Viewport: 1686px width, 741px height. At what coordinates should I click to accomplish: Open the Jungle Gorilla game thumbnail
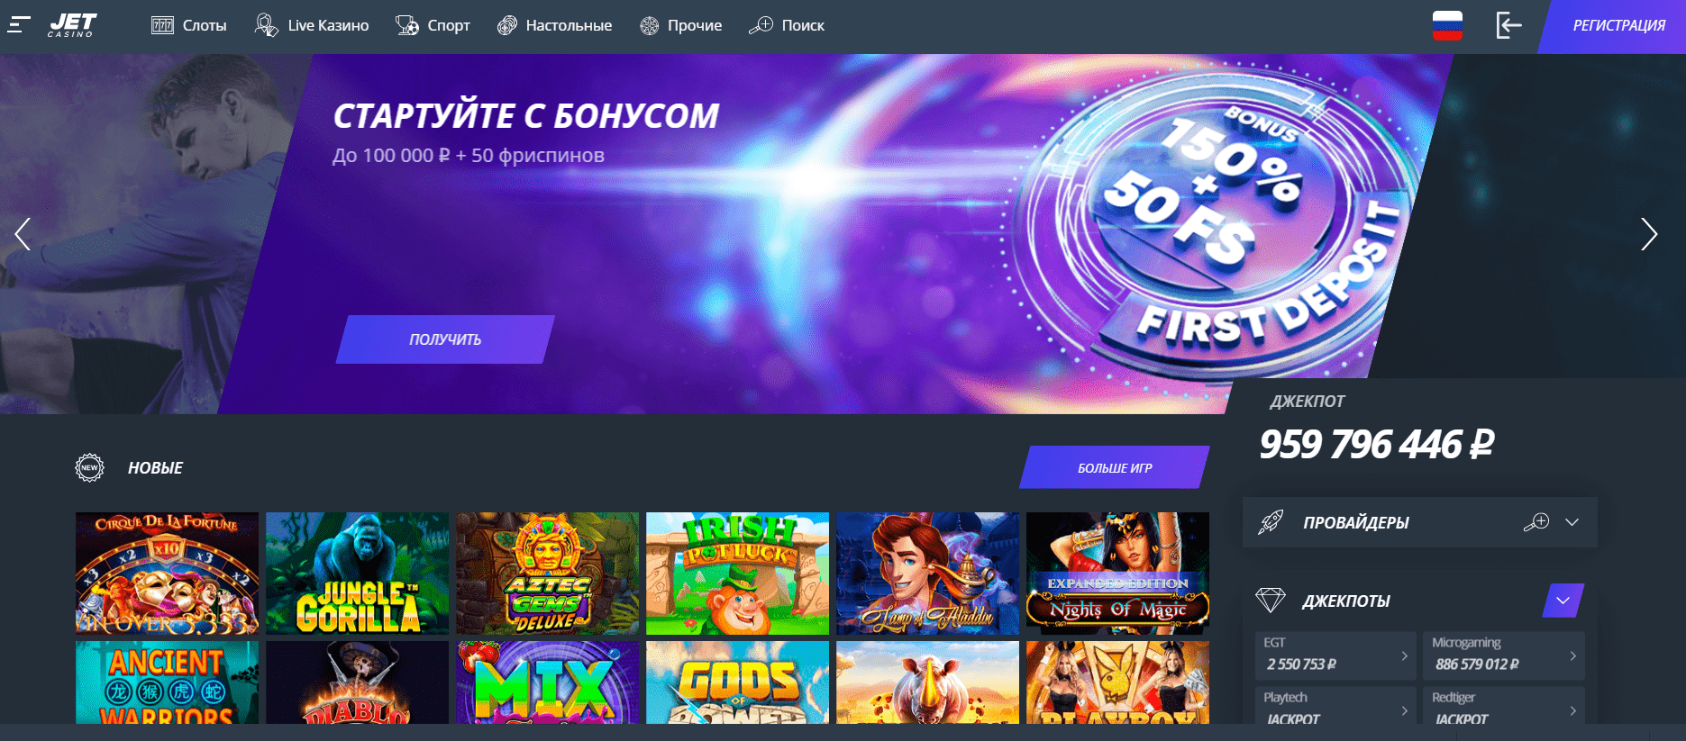(x=357, y=574)
